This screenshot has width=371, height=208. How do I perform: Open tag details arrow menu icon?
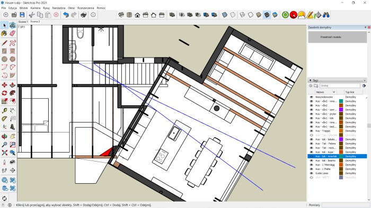pos(364,86)
